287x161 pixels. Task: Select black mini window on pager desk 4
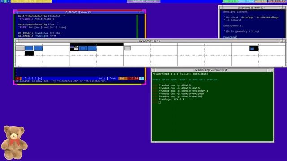tap(254, 48)
